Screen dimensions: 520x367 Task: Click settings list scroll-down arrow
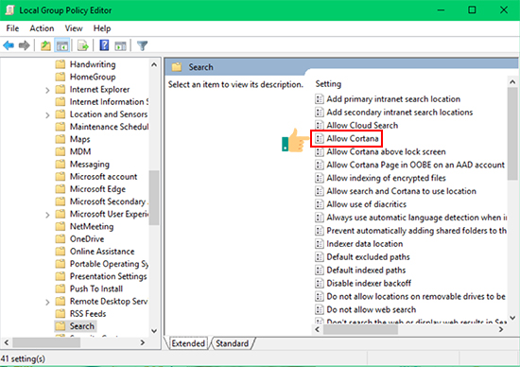512,318
